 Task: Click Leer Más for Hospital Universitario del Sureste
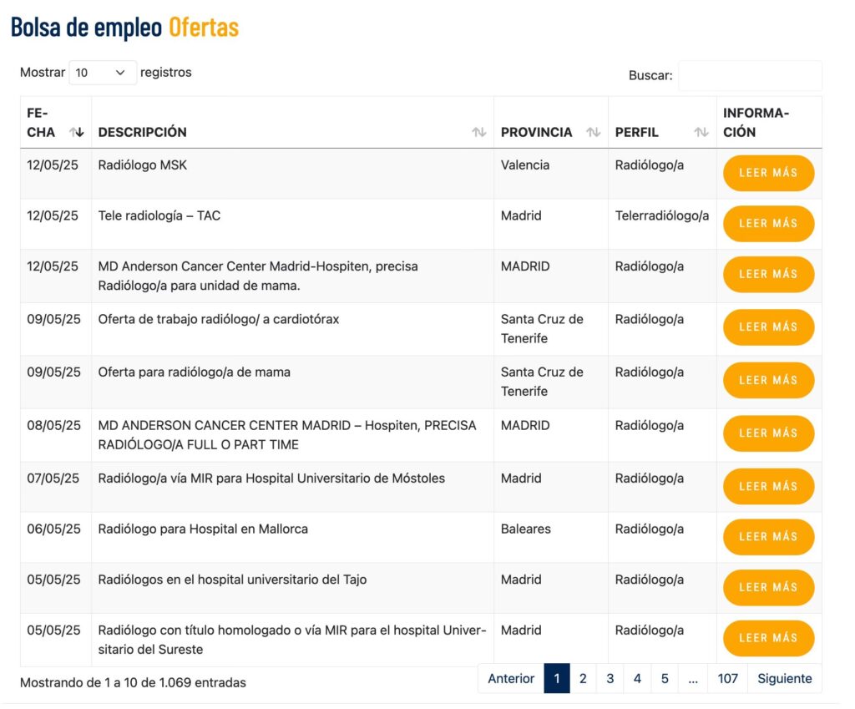tap(768, 638)
